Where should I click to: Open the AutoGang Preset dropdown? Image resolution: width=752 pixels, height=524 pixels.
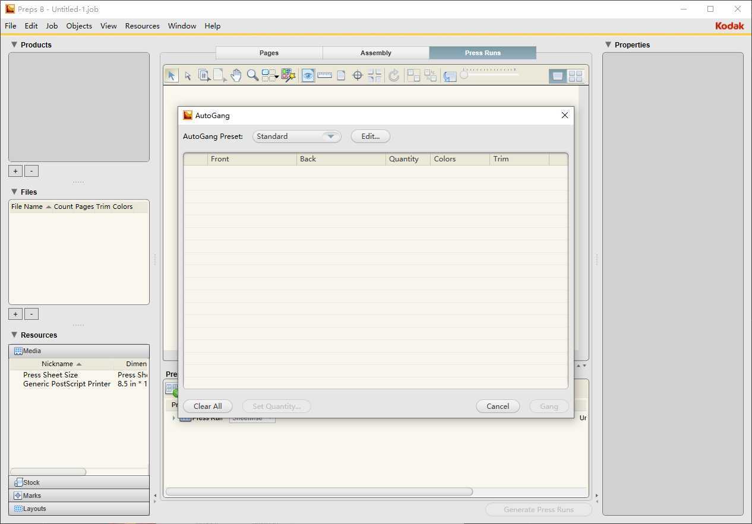[x=296, y=136]
